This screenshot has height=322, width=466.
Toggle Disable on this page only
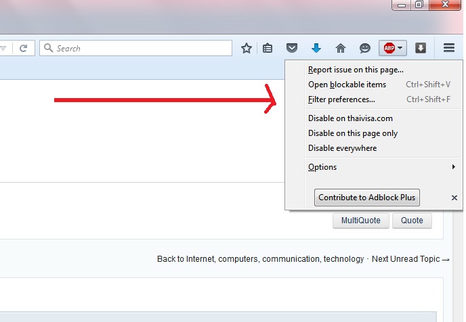353,133
